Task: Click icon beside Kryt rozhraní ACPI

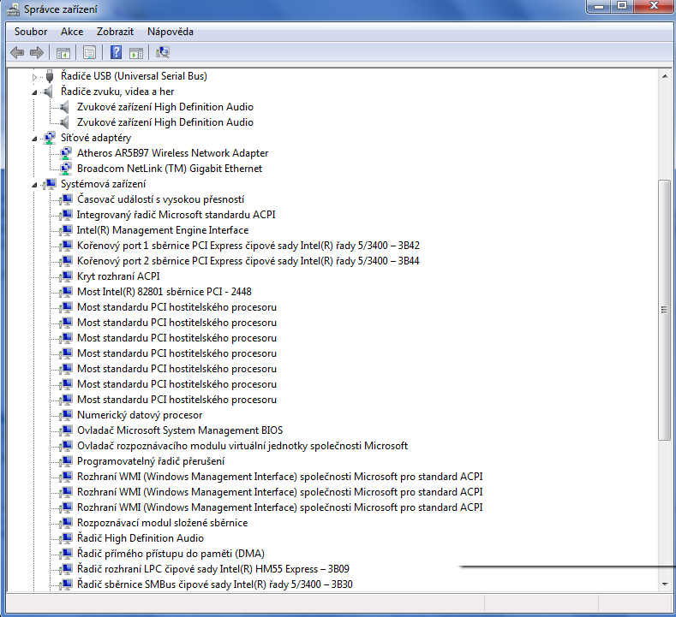Action: point(66,276)
